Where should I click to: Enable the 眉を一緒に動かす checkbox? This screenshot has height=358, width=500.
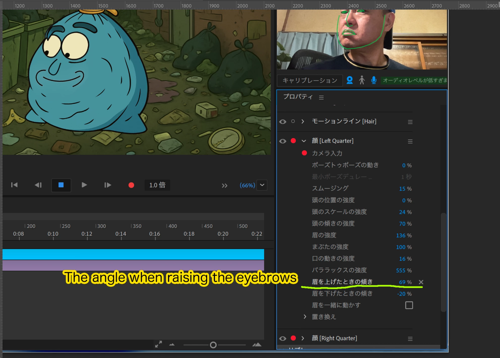click(x=409, y=305)
